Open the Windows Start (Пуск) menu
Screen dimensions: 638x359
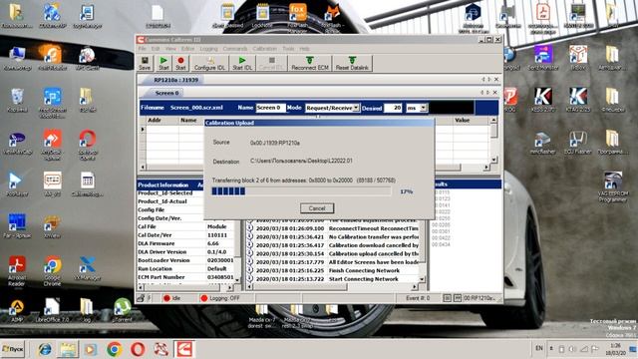(13, 349)
